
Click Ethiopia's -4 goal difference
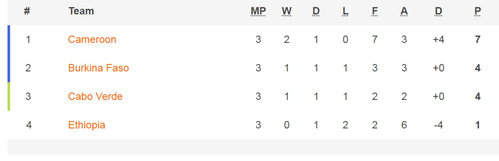[x=438, y=125]
